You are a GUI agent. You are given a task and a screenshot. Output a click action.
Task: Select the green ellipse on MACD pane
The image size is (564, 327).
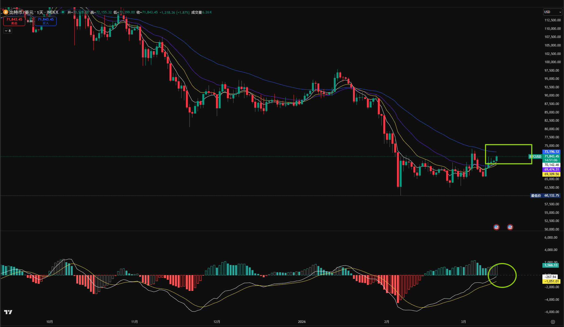(515, 275)
